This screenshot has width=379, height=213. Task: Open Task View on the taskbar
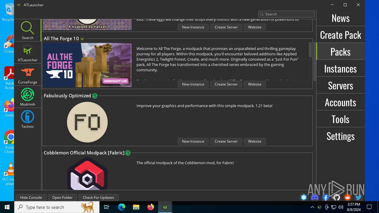107,207
